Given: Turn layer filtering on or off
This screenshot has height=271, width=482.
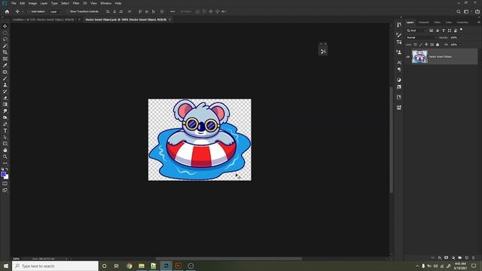Looking at the screenshot, I should tap(461, 29).
